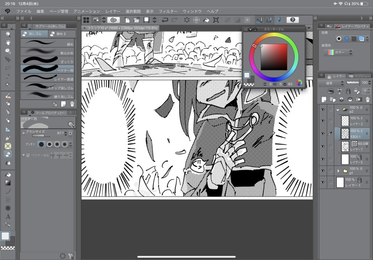Open アニメーション menu
Viewport: 373px width, 260px height.
coord(87,11)
